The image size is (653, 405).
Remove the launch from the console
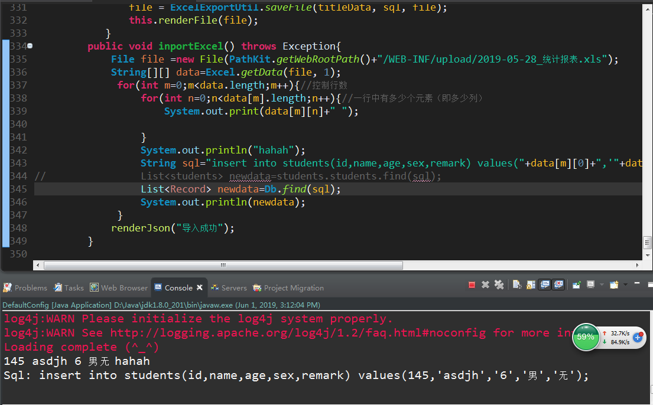(485, 285)
